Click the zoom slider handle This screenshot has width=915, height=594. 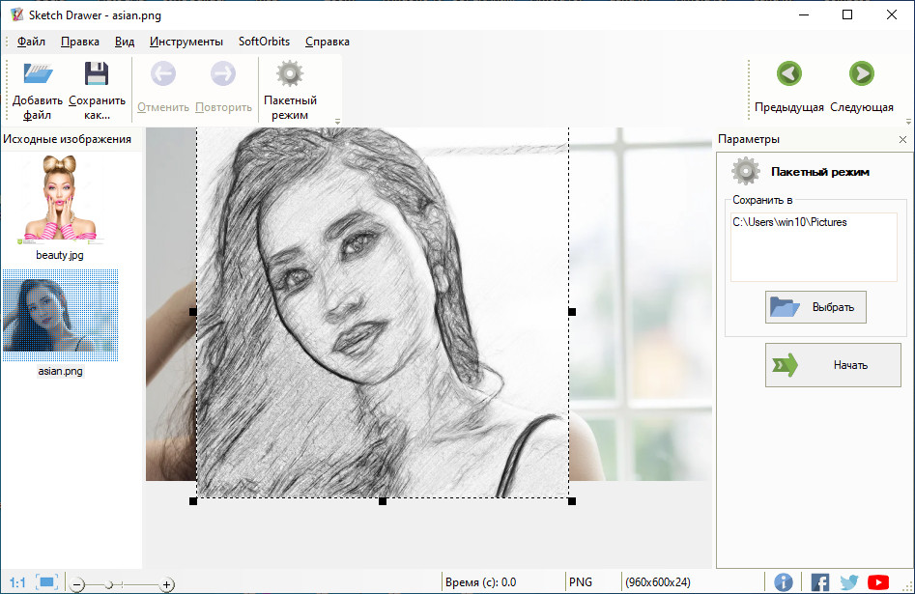pyautogui.click(x=109, y=584)
